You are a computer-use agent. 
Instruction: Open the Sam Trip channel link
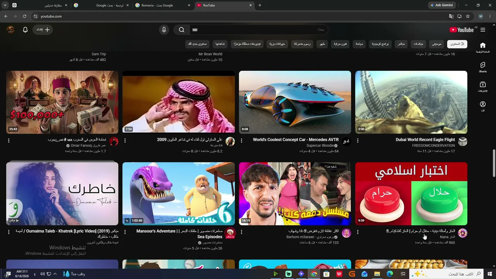99,54
